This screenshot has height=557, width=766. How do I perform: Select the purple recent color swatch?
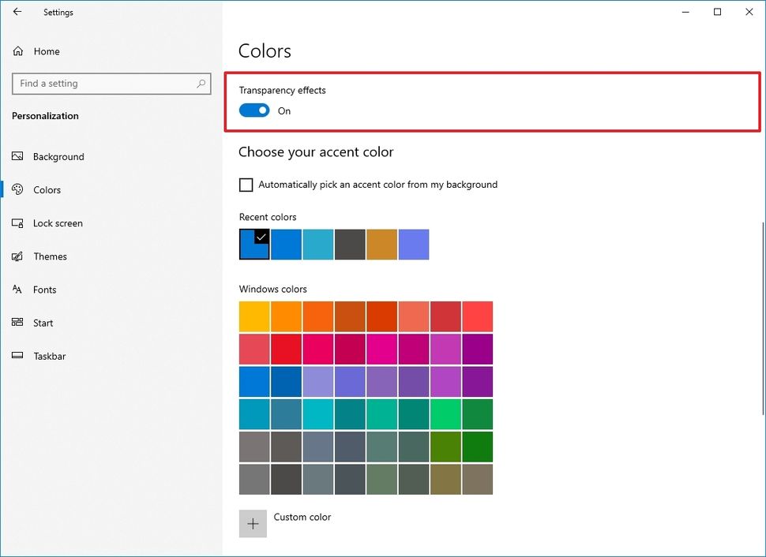[413, 244]
